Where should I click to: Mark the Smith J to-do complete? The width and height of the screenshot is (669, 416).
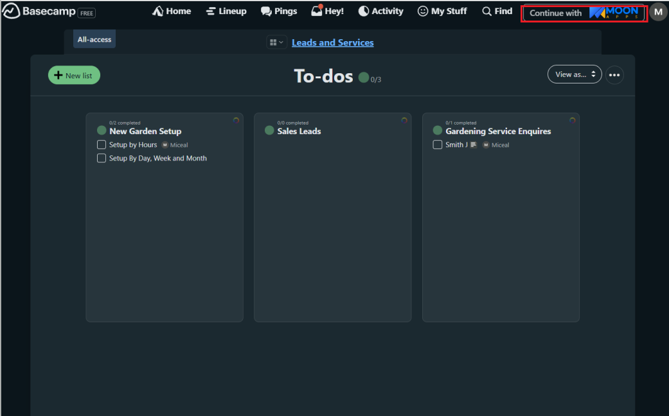[x=438, y=145]
